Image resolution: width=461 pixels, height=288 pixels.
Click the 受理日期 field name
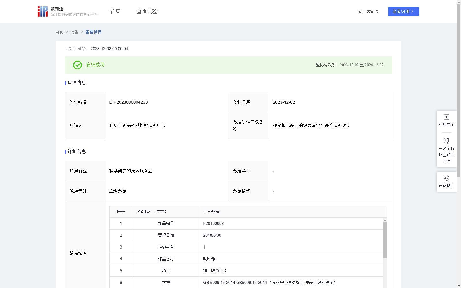pyautogui.click(x=166, y=235)
